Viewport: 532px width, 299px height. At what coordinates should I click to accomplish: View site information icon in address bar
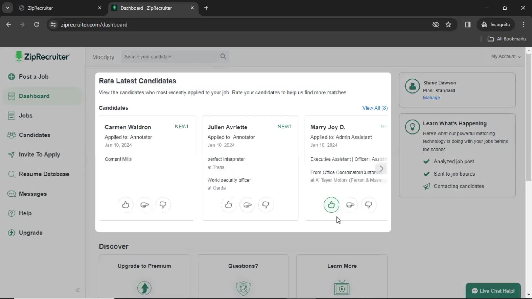(x=53, y=25)
